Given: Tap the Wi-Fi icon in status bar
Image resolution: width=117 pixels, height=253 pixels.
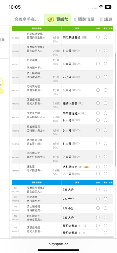Looking at the screenshot, I should coord(101,7).
